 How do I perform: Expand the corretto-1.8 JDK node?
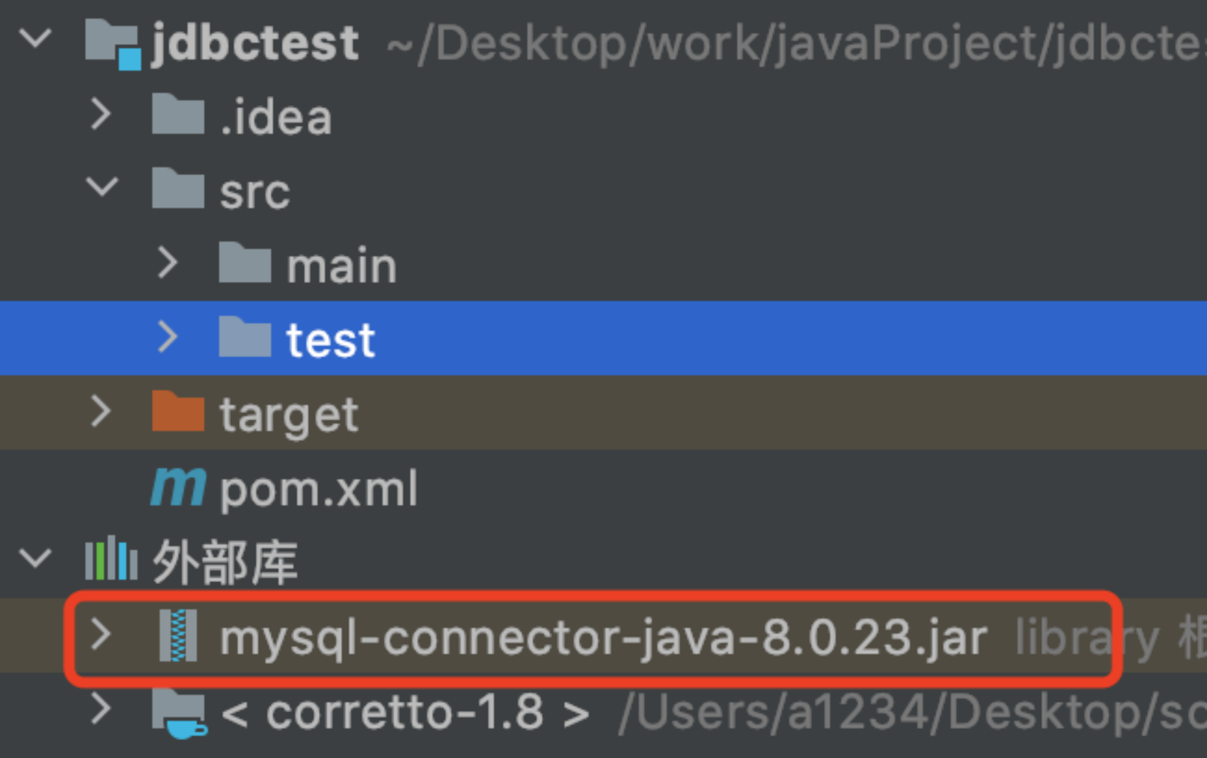point(100,709)
